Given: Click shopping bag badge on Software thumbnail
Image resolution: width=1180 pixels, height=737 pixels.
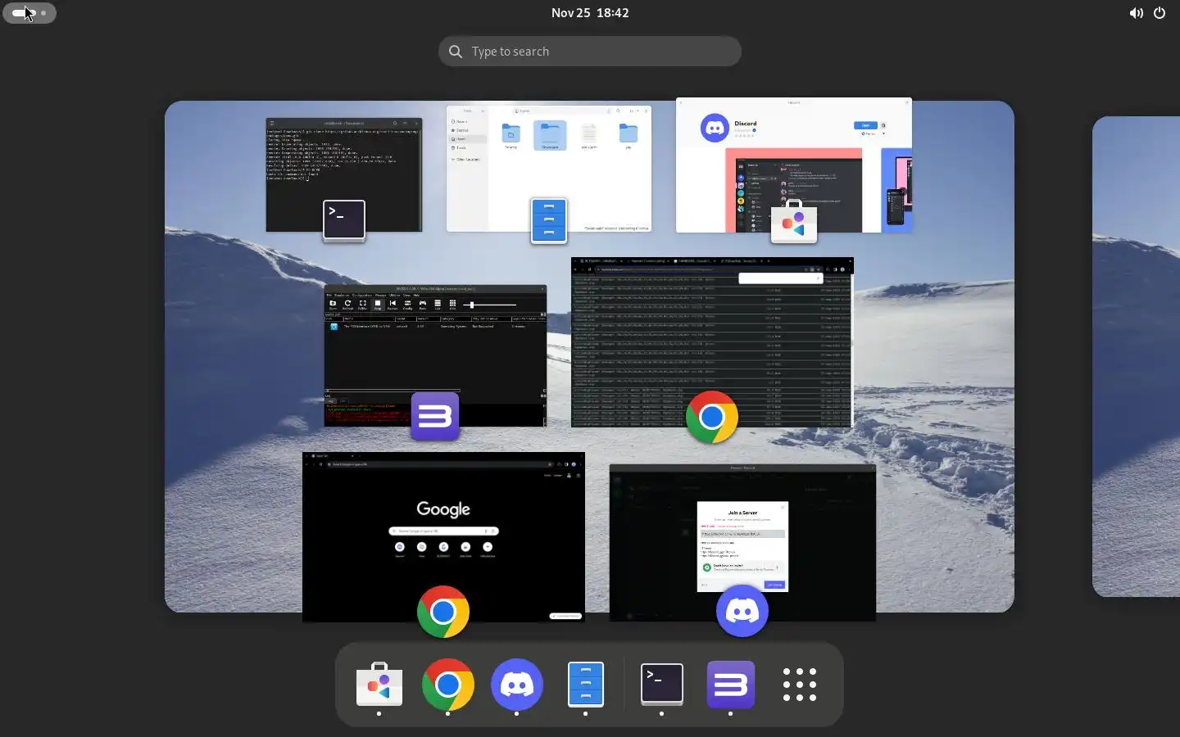Looking at the screenshot, I should pyautogui.click(x=794, y=221).
